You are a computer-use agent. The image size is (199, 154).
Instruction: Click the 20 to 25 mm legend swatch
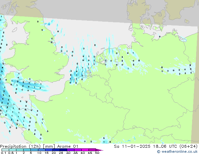[56, 150]
